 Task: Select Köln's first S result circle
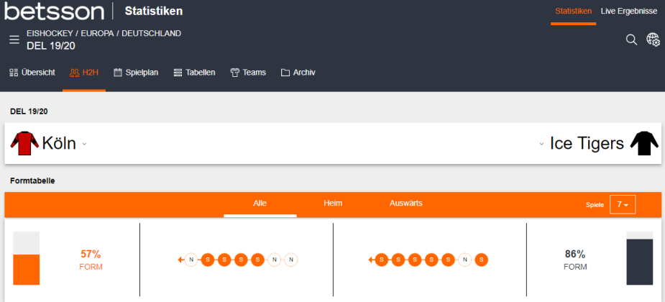point(208,259)
